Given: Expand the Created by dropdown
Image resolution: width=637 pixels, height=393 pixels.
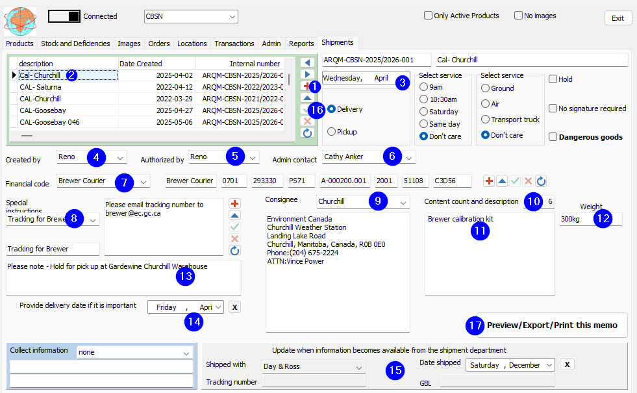Looking at the screenshot, I should (x=120, y=158).
